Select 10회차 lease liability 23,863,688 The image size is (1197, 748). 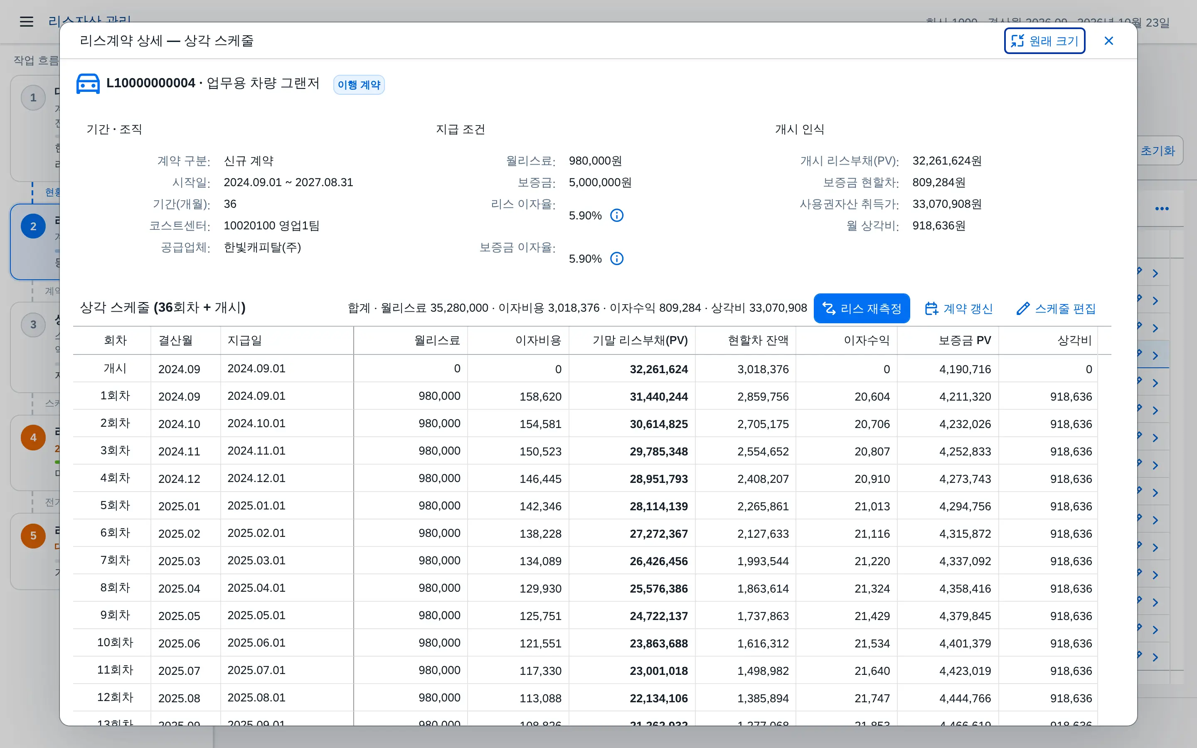658,644
